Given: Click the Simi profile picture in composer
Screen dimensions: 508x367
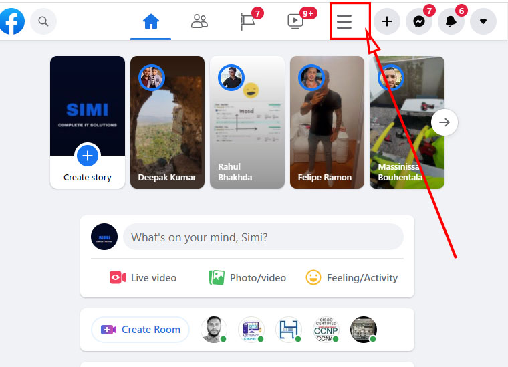Looking at the screenshot, I should coord(104,237).
